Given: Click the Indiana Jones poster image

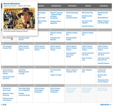Looking at the screenshot, I should 19,18.
